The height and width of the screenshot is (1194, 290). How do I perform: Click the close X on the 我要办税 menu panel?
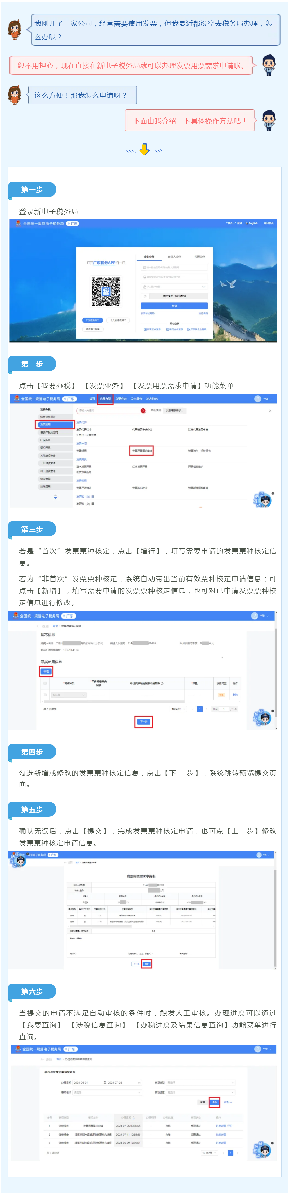pyautogui.click(x=270, y=411)
